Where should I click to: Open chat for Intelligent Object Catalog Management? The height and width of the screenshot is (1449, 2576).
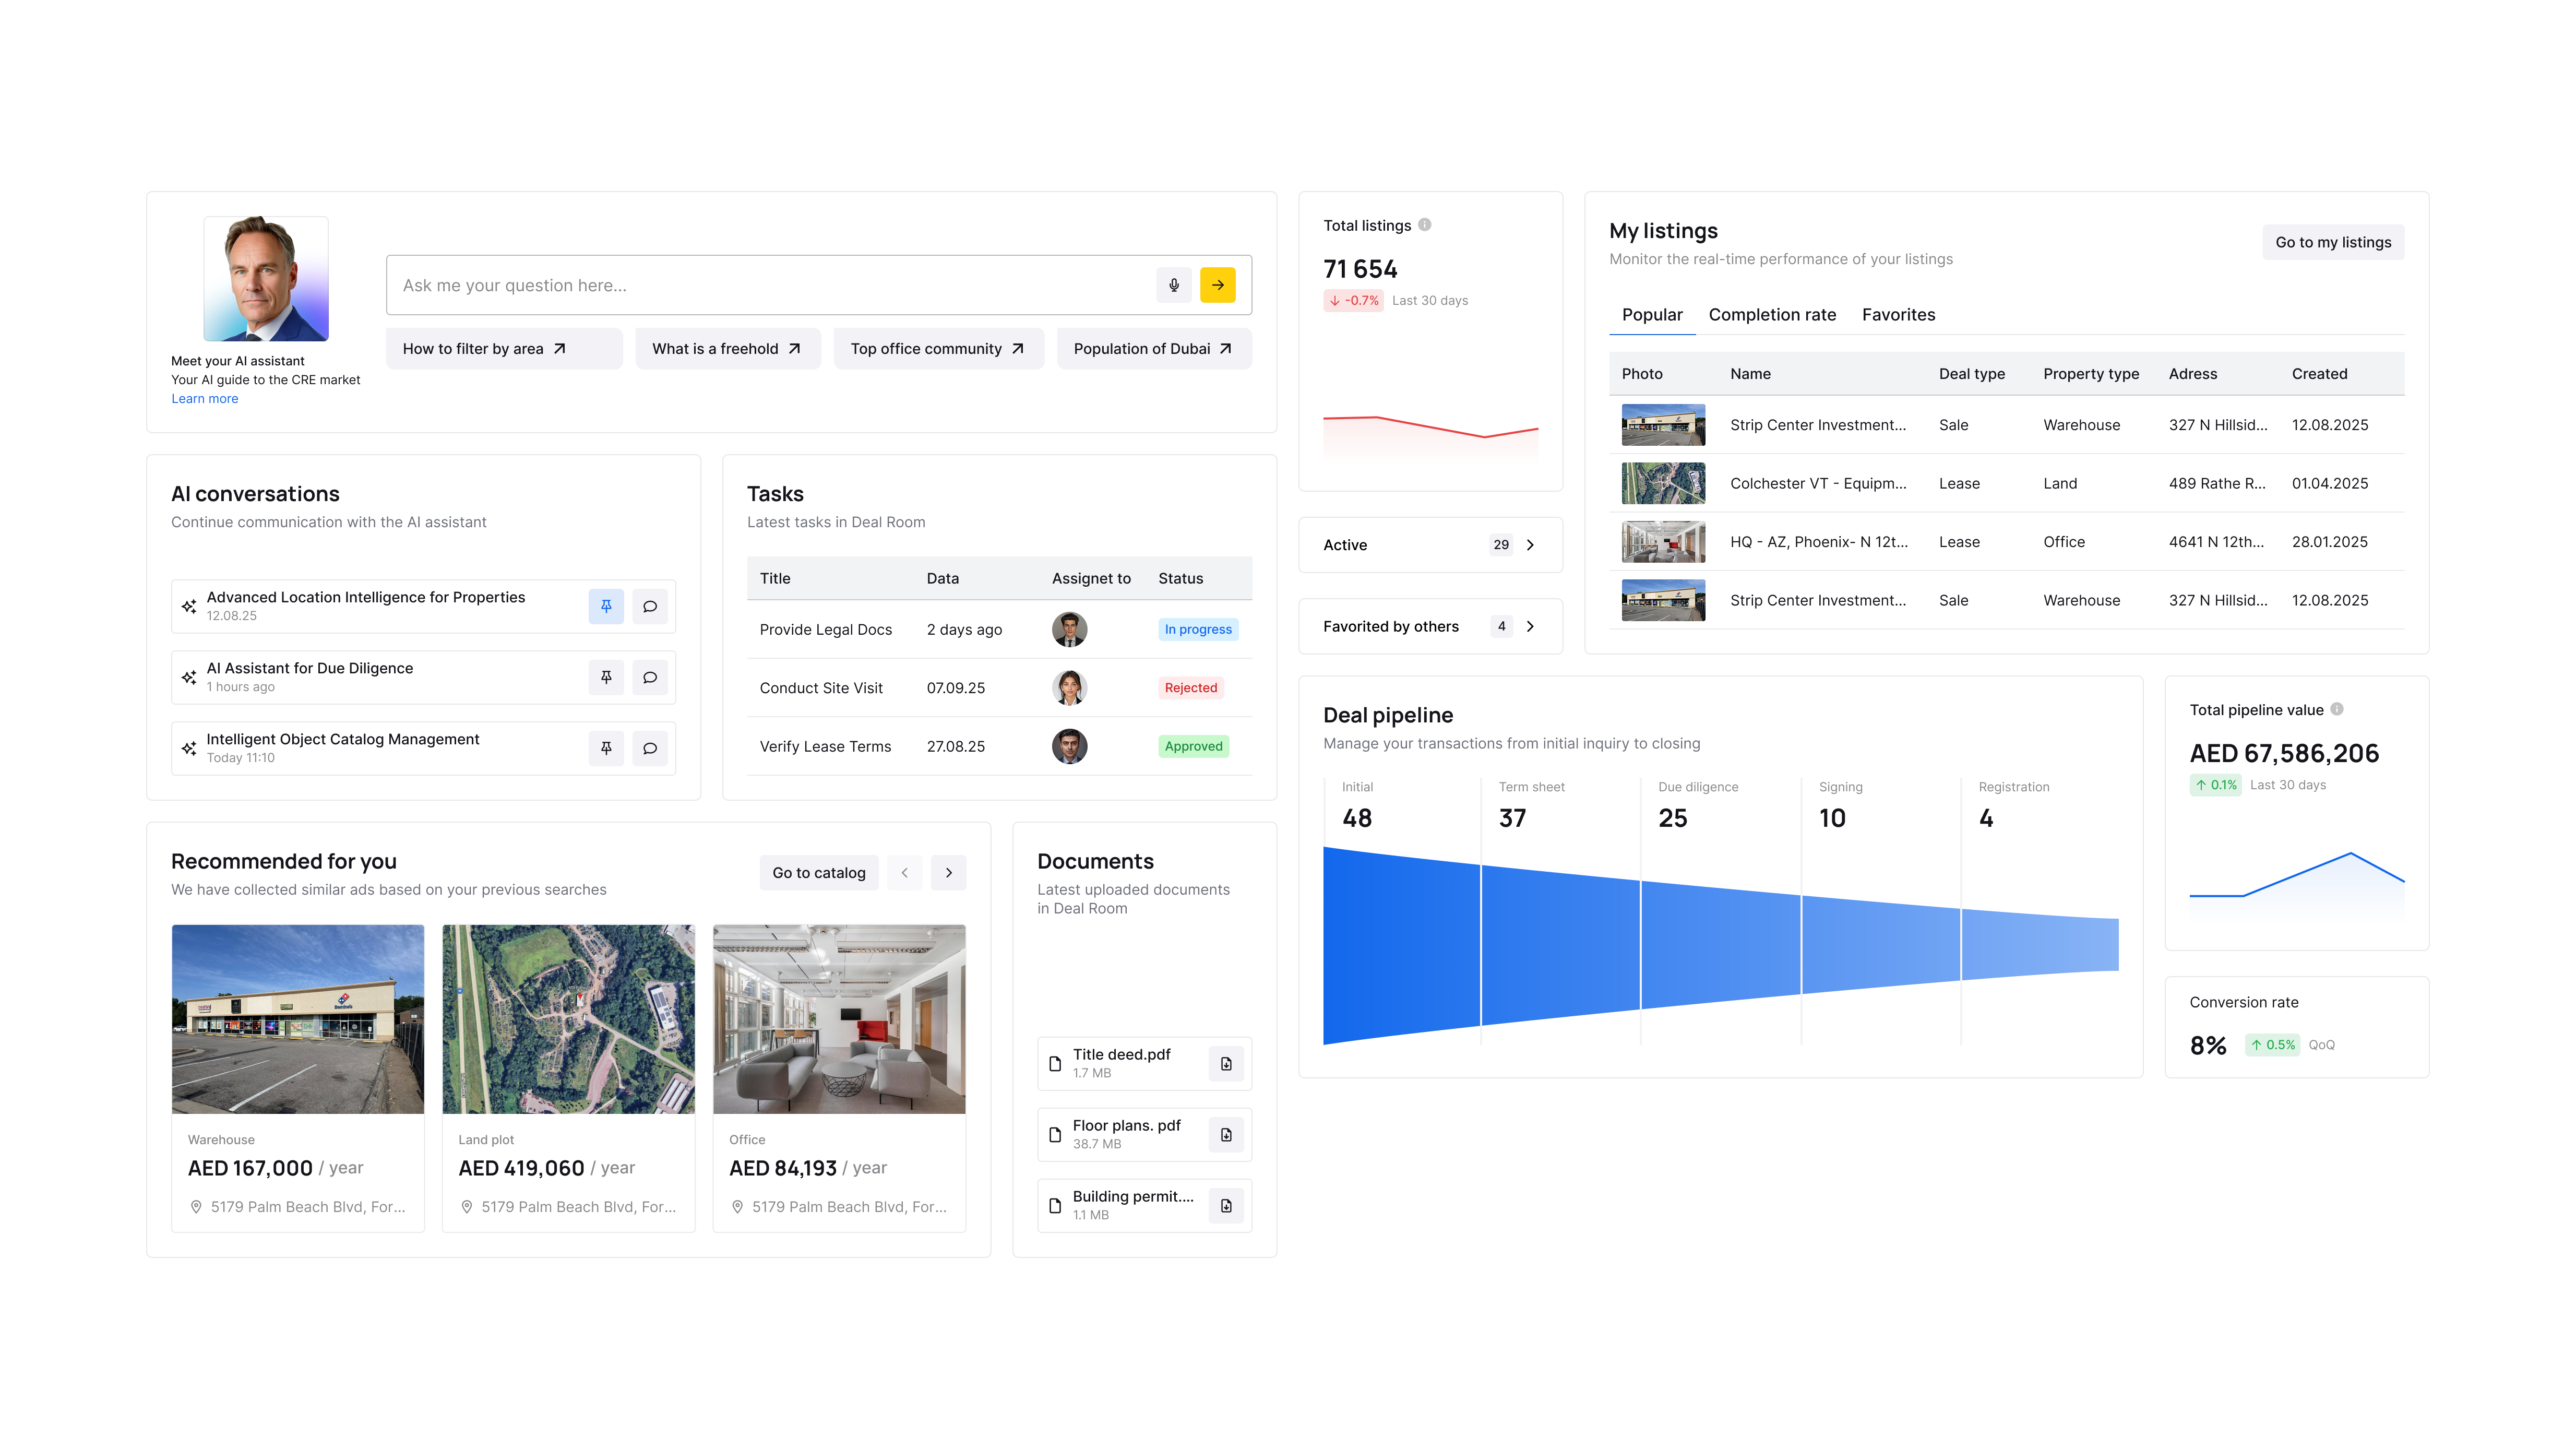pos(650,748)
